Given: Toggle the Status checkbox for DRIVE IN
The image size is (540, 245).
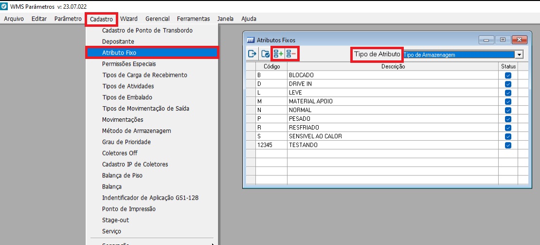Looking at the screenshot, I should [x=508, y=84].
